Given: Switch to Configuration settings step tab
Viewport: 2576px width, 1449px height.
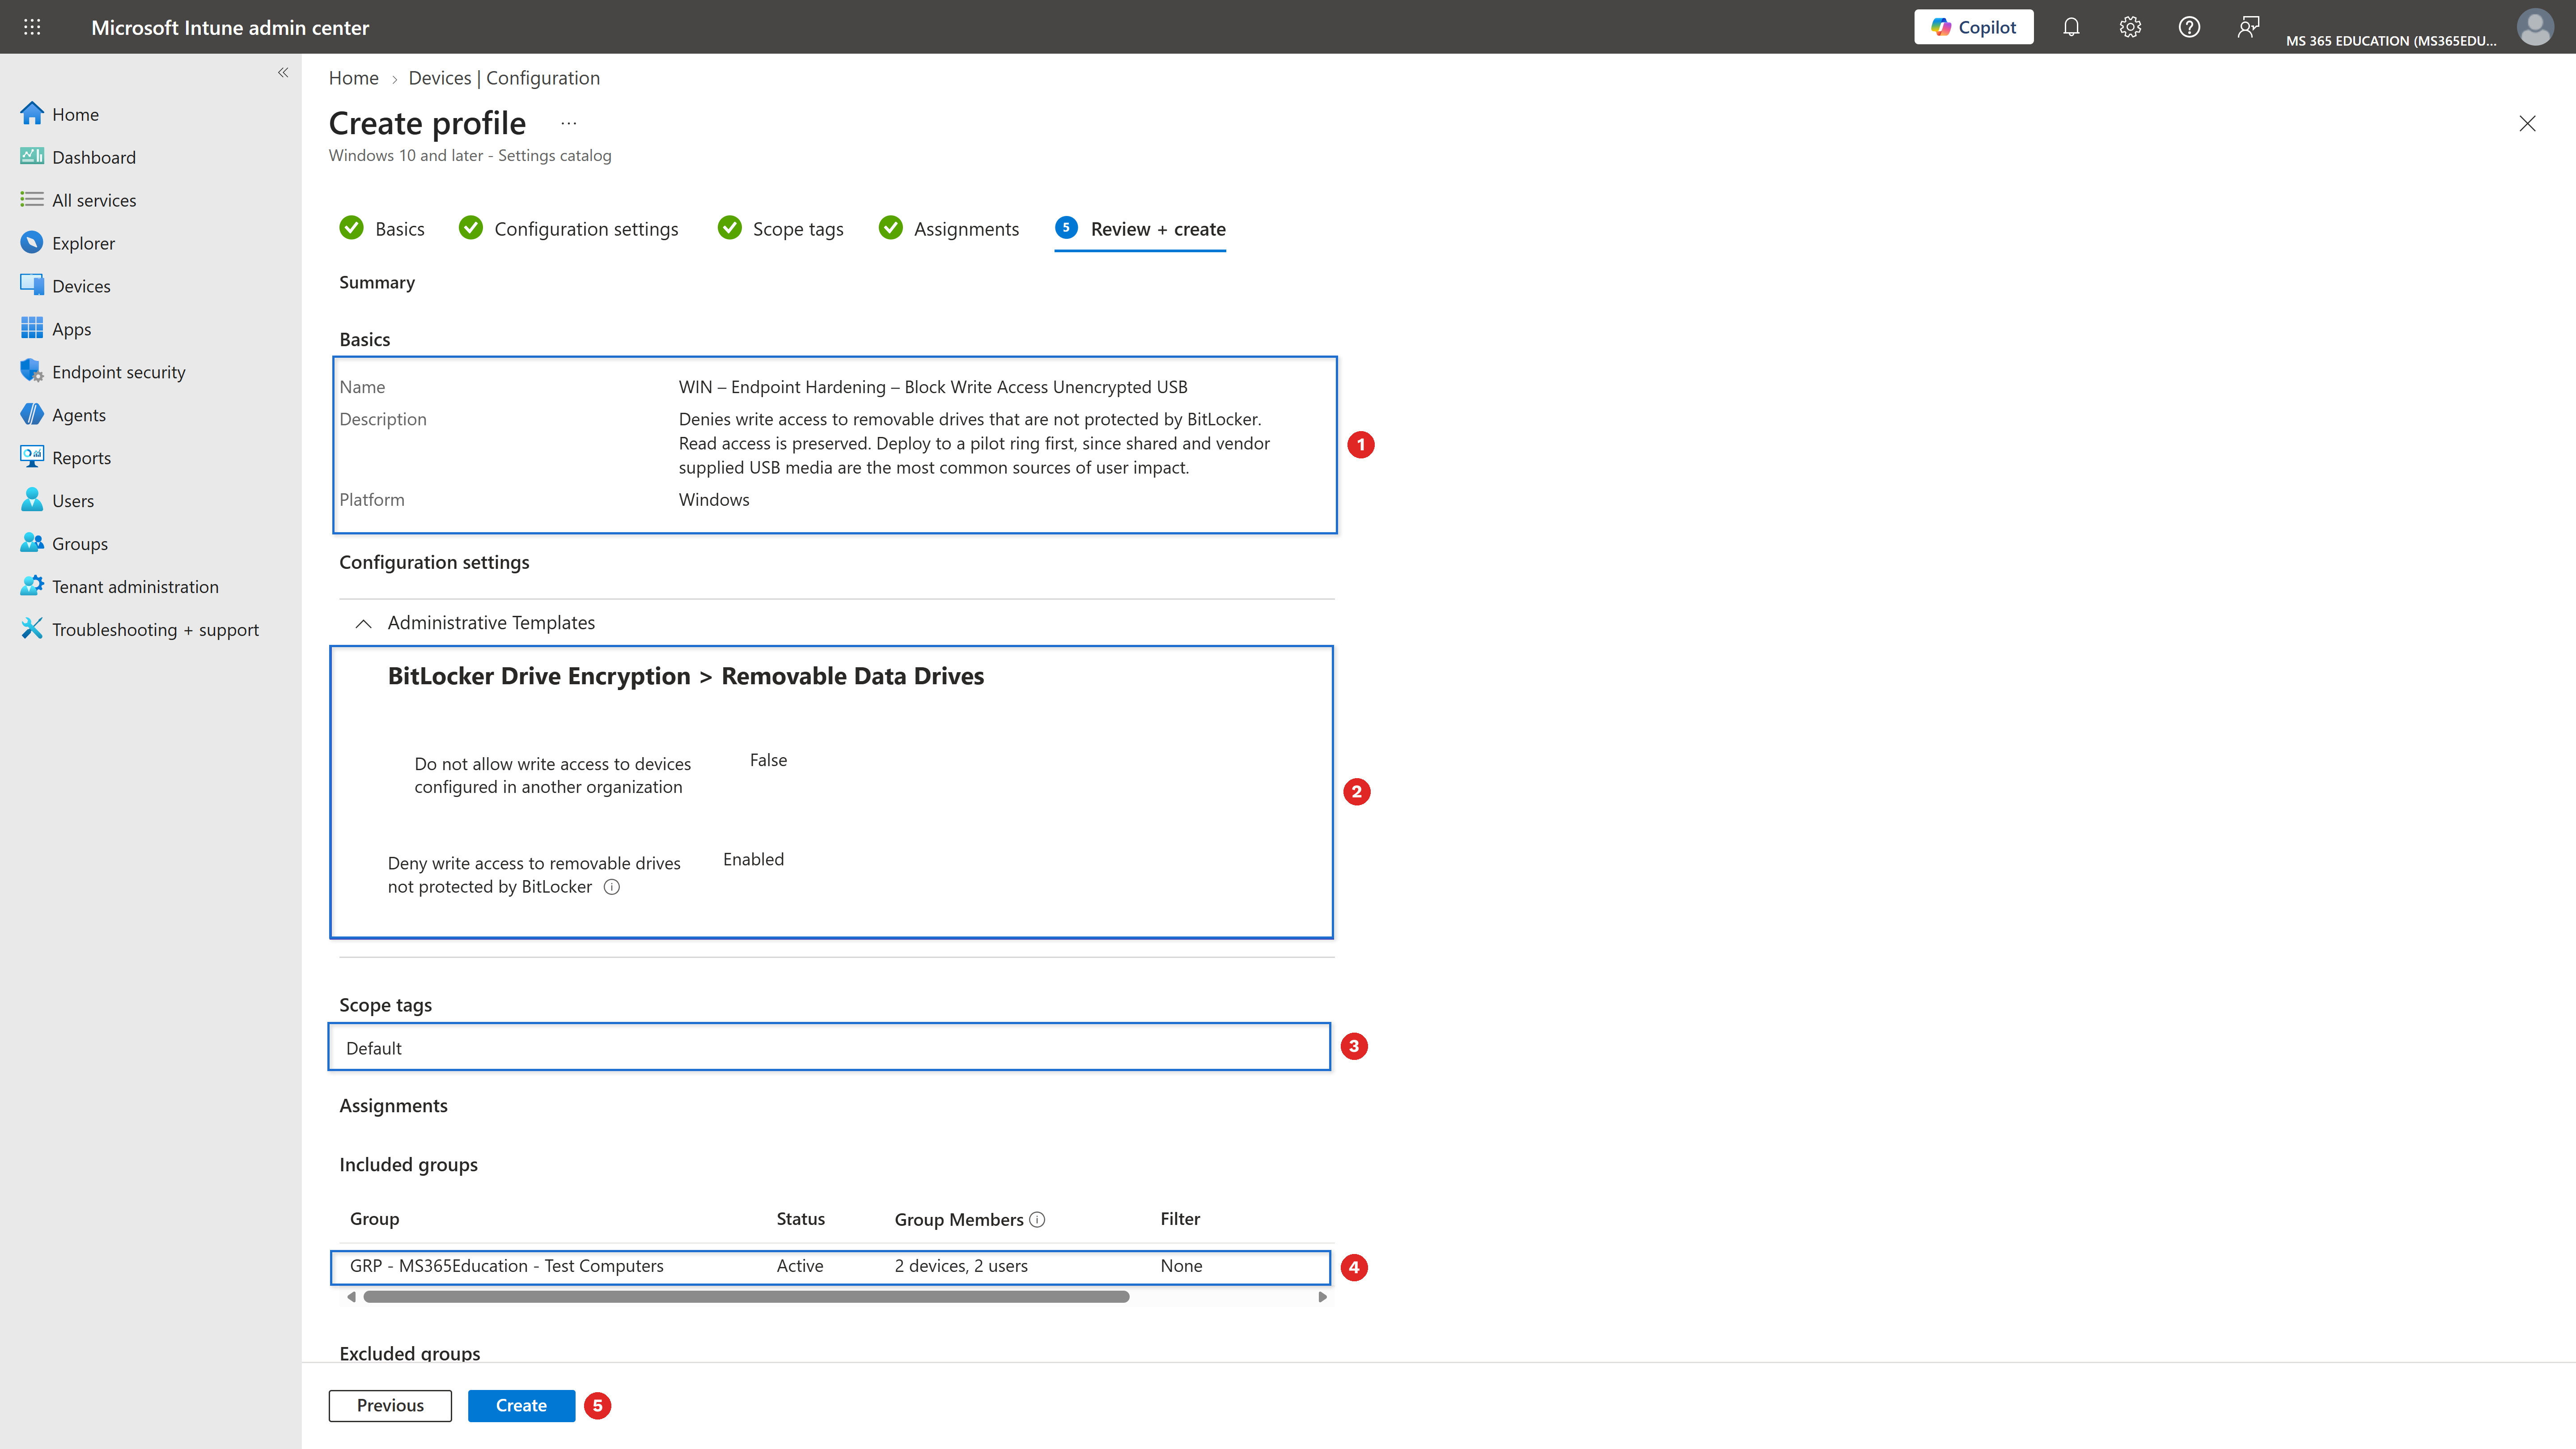Looking at the screenshot, I should (x=568, y=229).
